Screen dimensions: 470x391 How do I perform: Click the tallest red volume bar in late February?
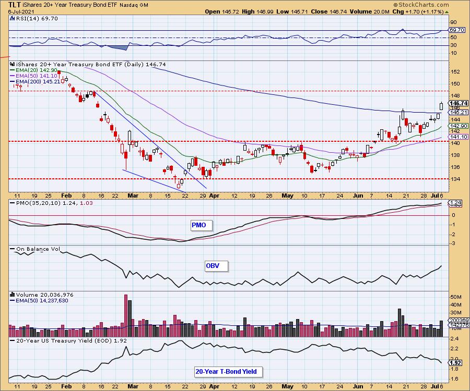click(125, 315)
